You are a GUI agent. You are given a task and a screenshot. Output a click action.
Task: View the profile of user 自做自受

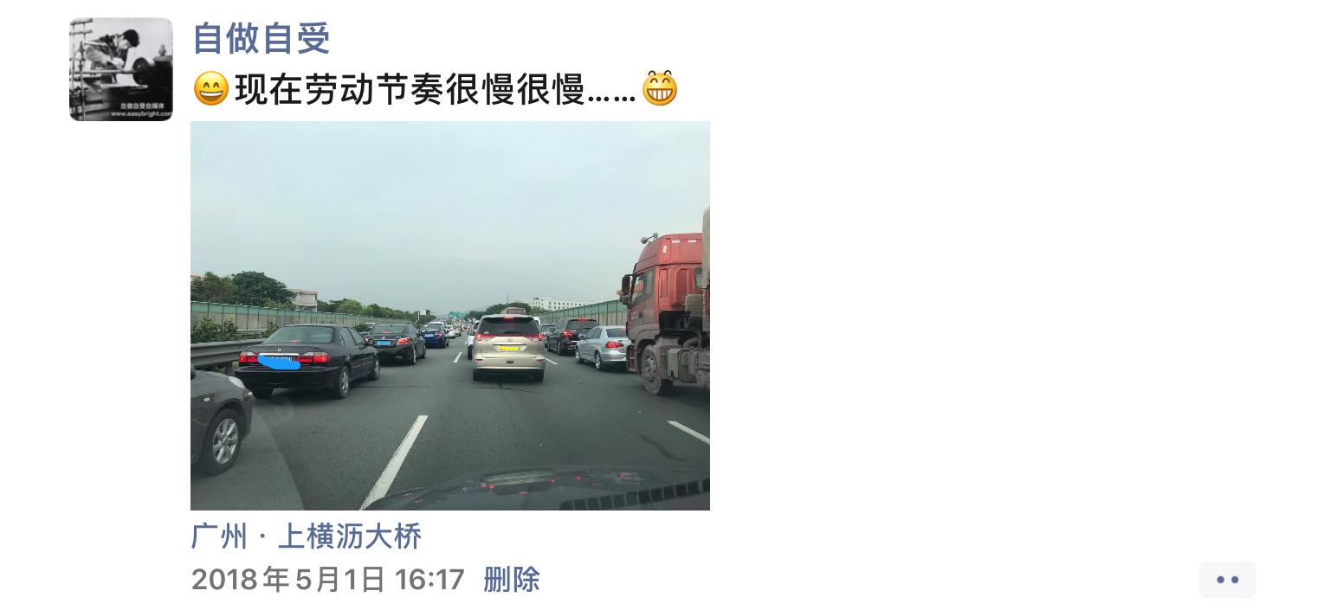(x=261, y=38)
